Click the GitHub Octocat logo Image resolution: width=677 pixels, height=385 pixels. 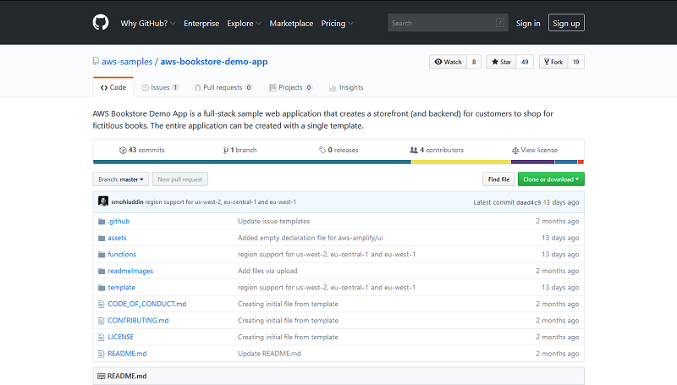click(x=101, y=23)
